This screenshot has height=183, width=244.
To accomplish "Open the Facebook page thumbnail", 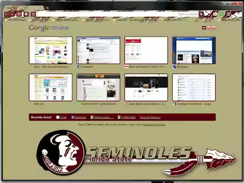I will click(98, 50).
